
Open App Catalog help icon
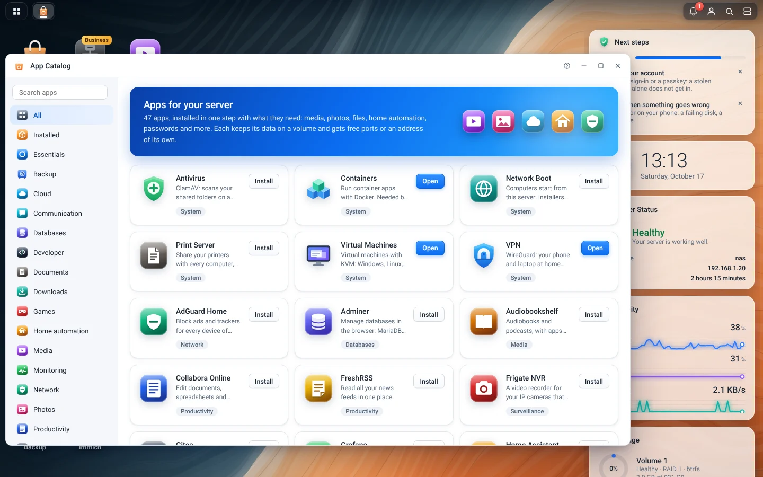[x=567, y=66]
